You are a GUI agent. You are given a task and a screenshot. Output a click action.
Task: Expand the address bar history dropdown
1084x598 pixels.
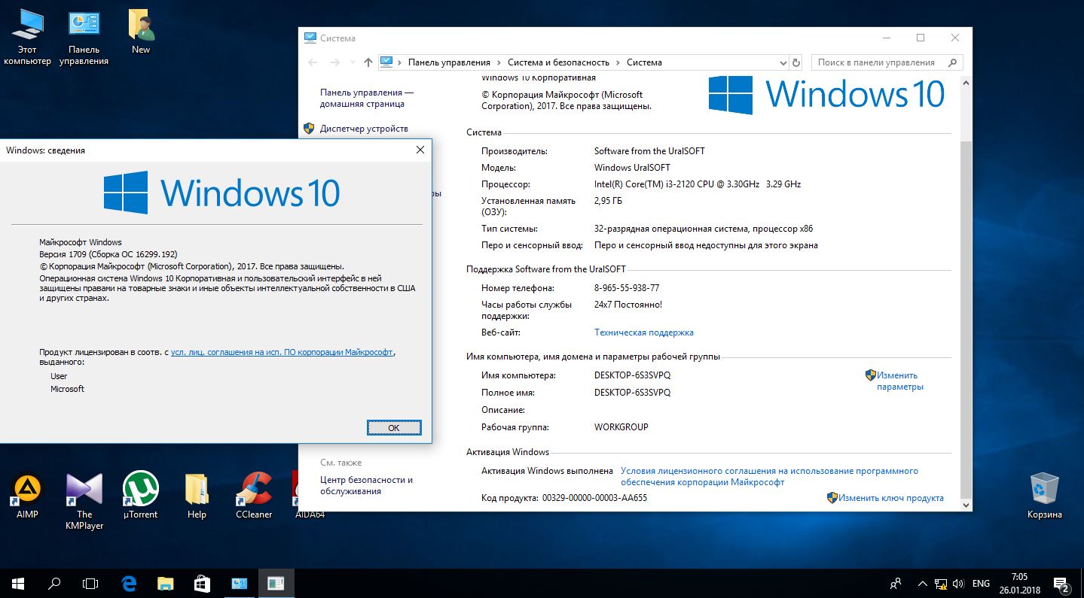click(x=783, y=63)
